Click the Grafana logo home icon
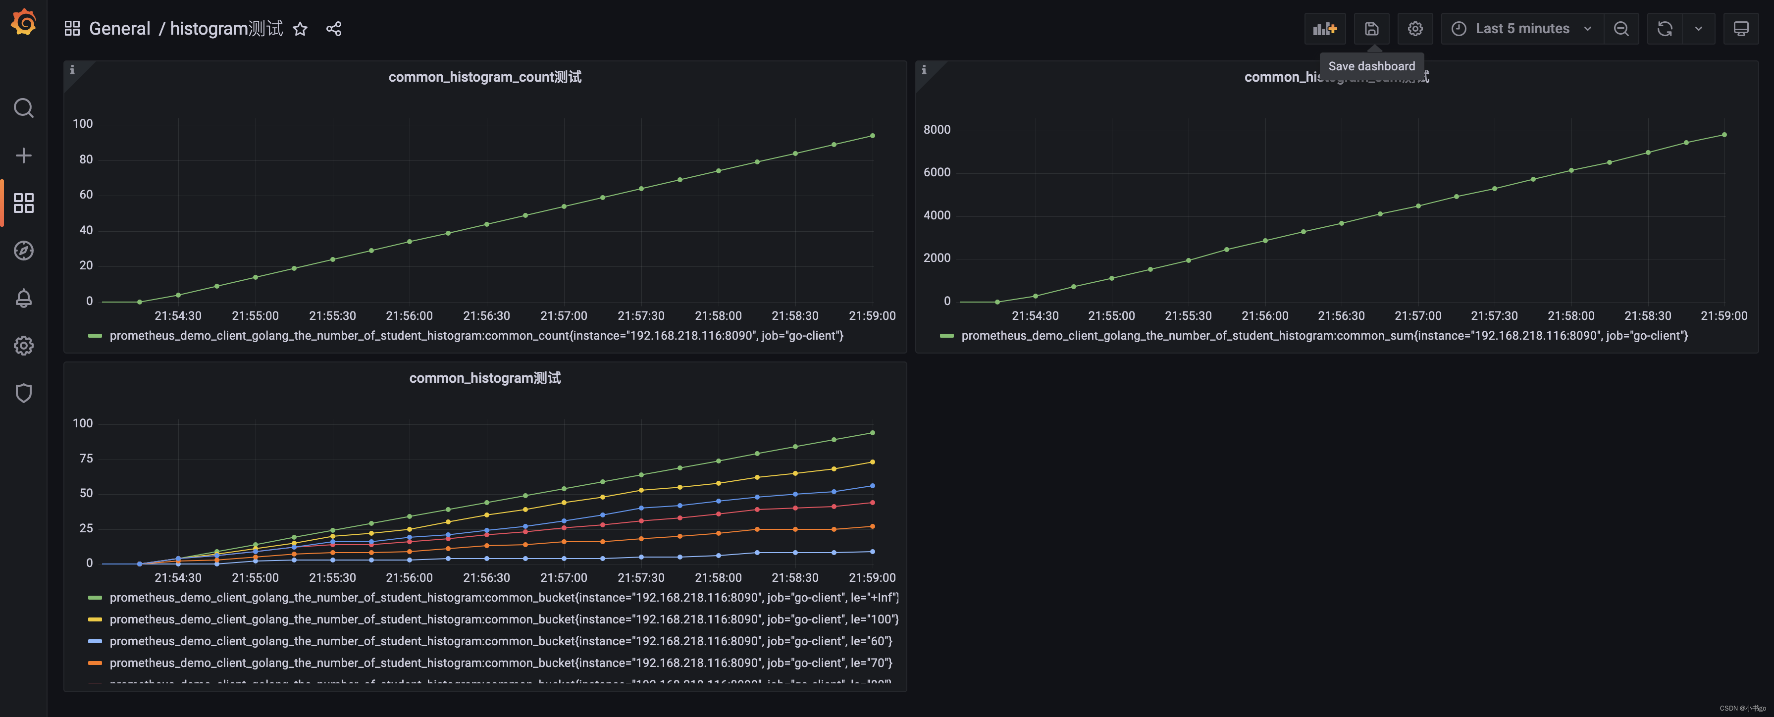 (23, 22)
